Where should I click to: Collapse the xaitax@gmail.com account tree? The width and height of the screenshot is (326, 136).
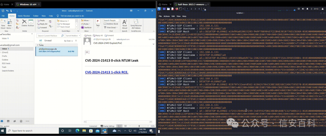(x=1, y=45)
